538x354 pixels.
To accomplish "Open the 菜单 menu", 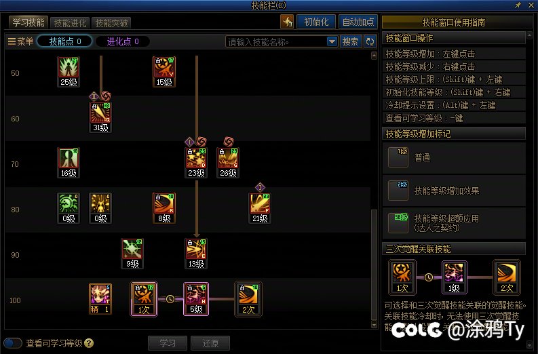I will coord(20,41).
